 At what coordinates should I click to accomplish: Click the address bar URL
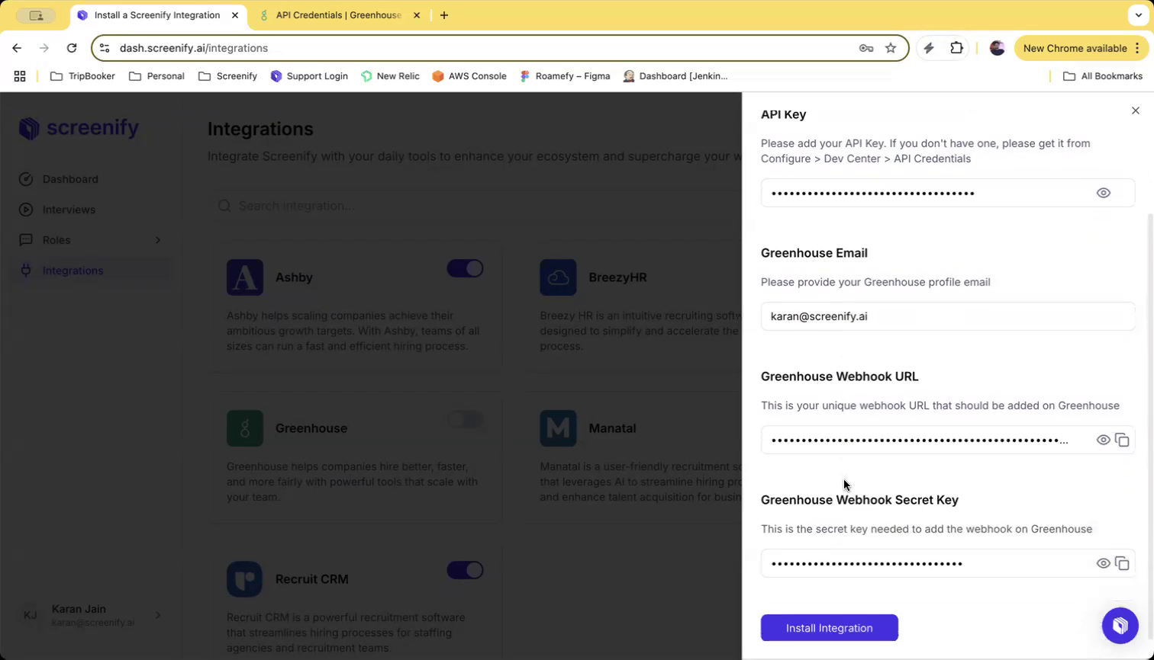click(x=194, y=48)
